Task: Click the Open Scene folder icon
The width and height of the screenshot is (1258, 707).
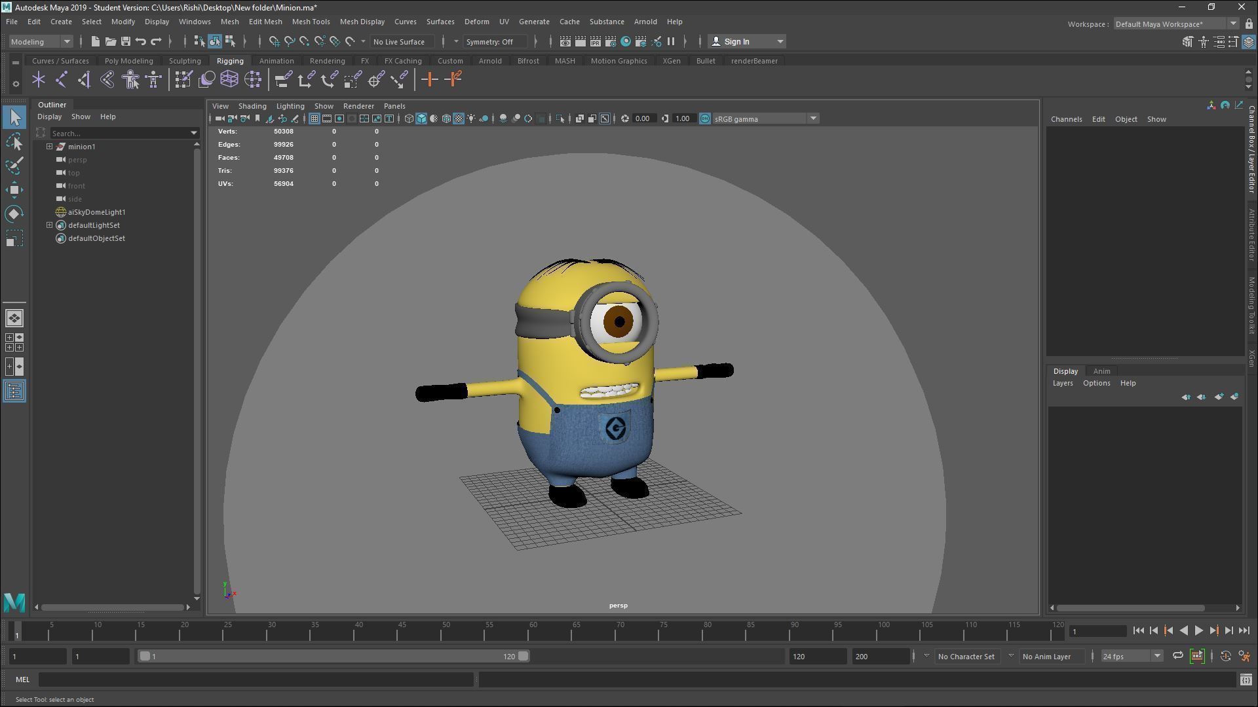Action: 110,42
